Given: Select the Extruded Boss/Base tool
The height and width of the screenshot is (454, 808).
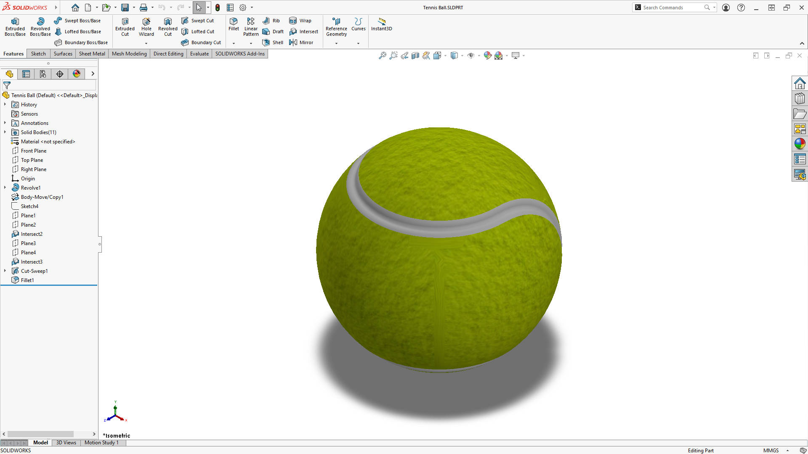Looking at the screenshot, I should pyautogui.click(x=15, y=27).
